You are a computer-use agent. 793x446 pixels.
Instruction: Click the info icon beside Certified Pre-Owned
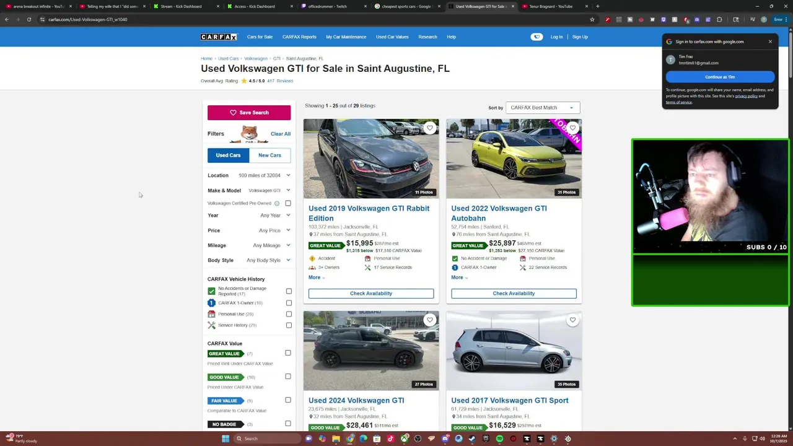pos(277,203)
